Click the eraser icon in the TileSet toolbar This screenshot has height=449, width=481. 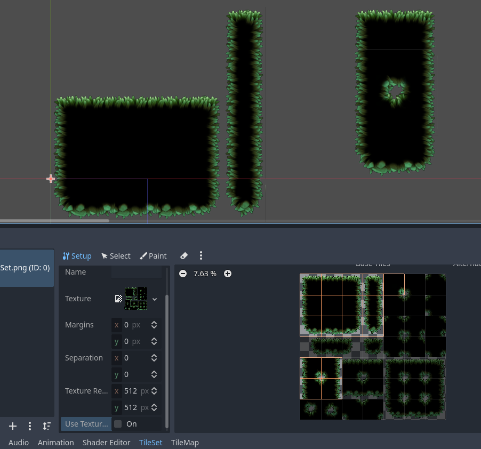183,255
